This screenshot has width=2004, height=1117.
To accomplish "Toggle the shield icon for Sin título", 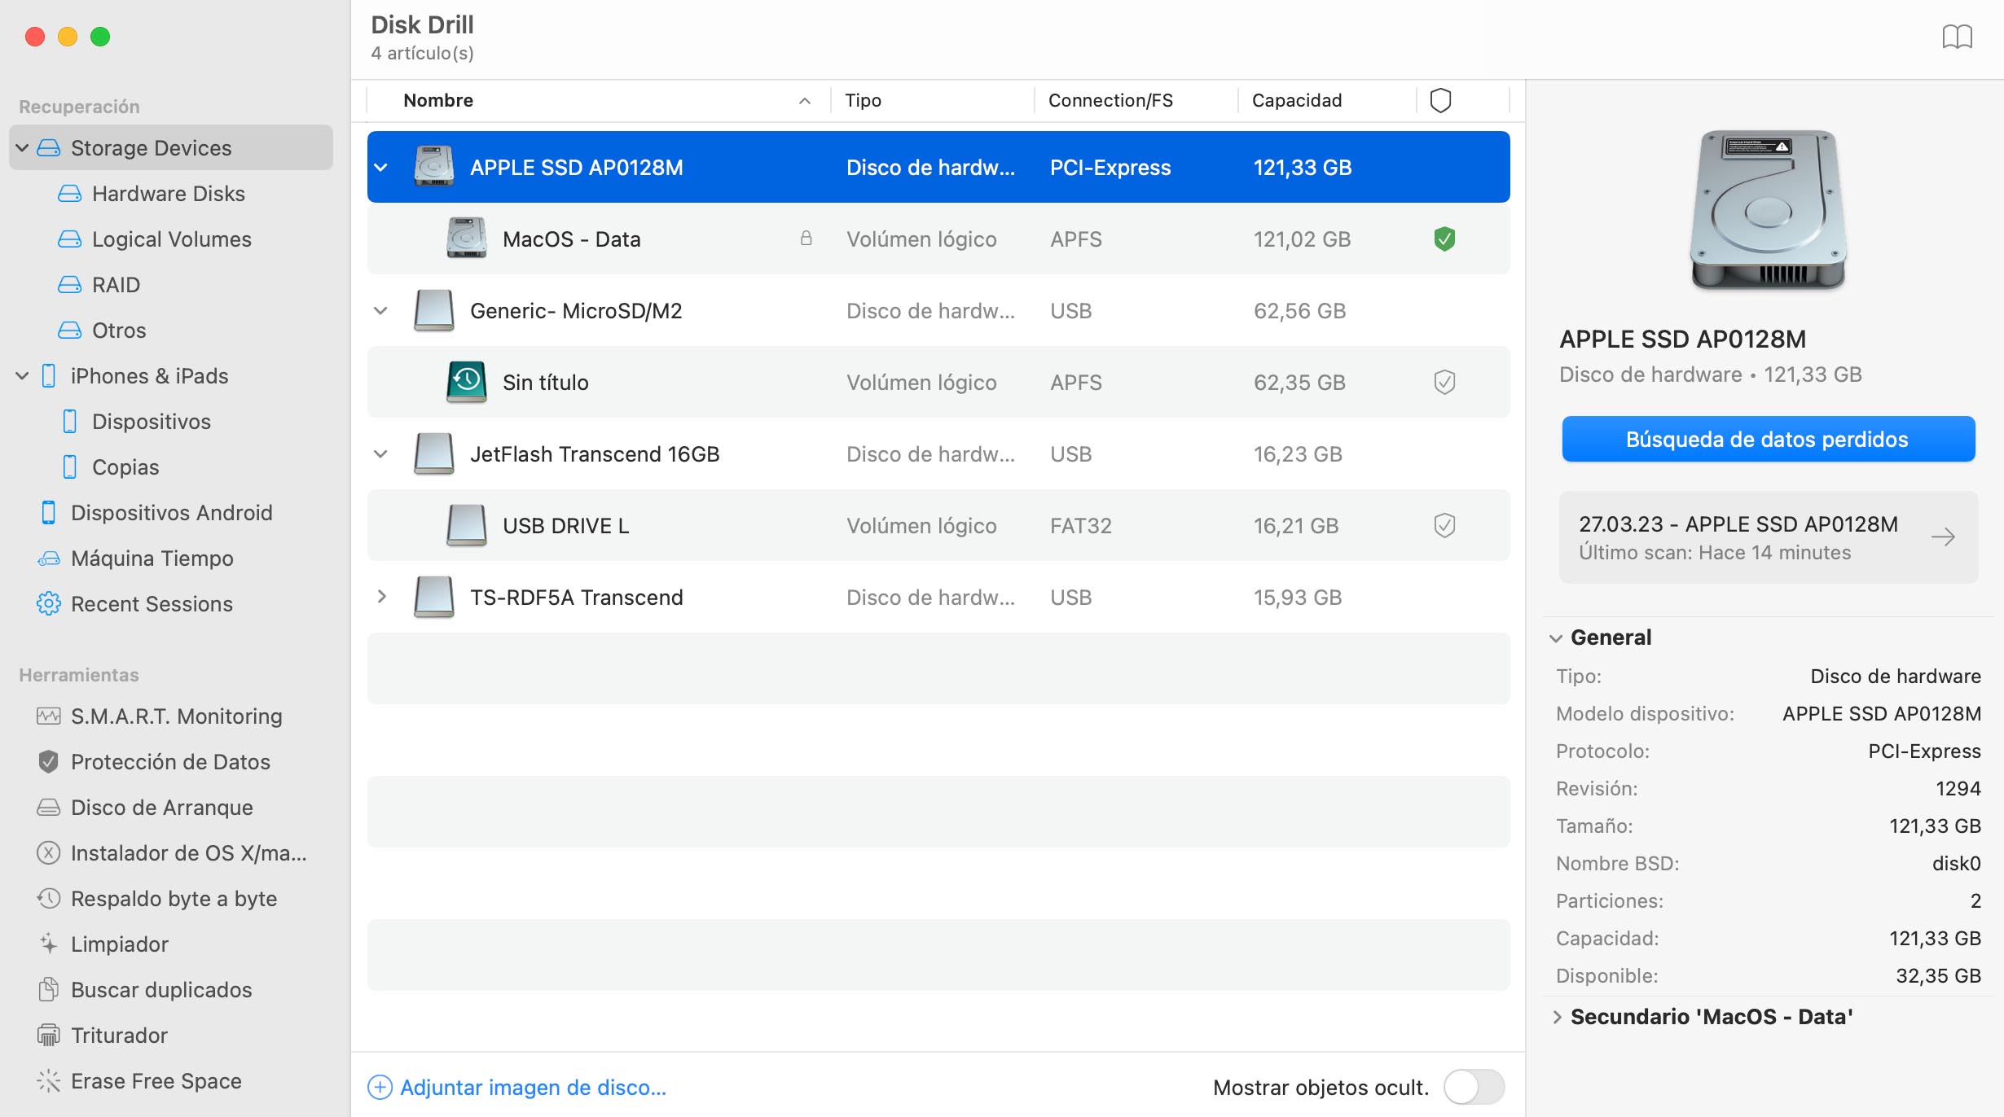I will point(1444,383).
